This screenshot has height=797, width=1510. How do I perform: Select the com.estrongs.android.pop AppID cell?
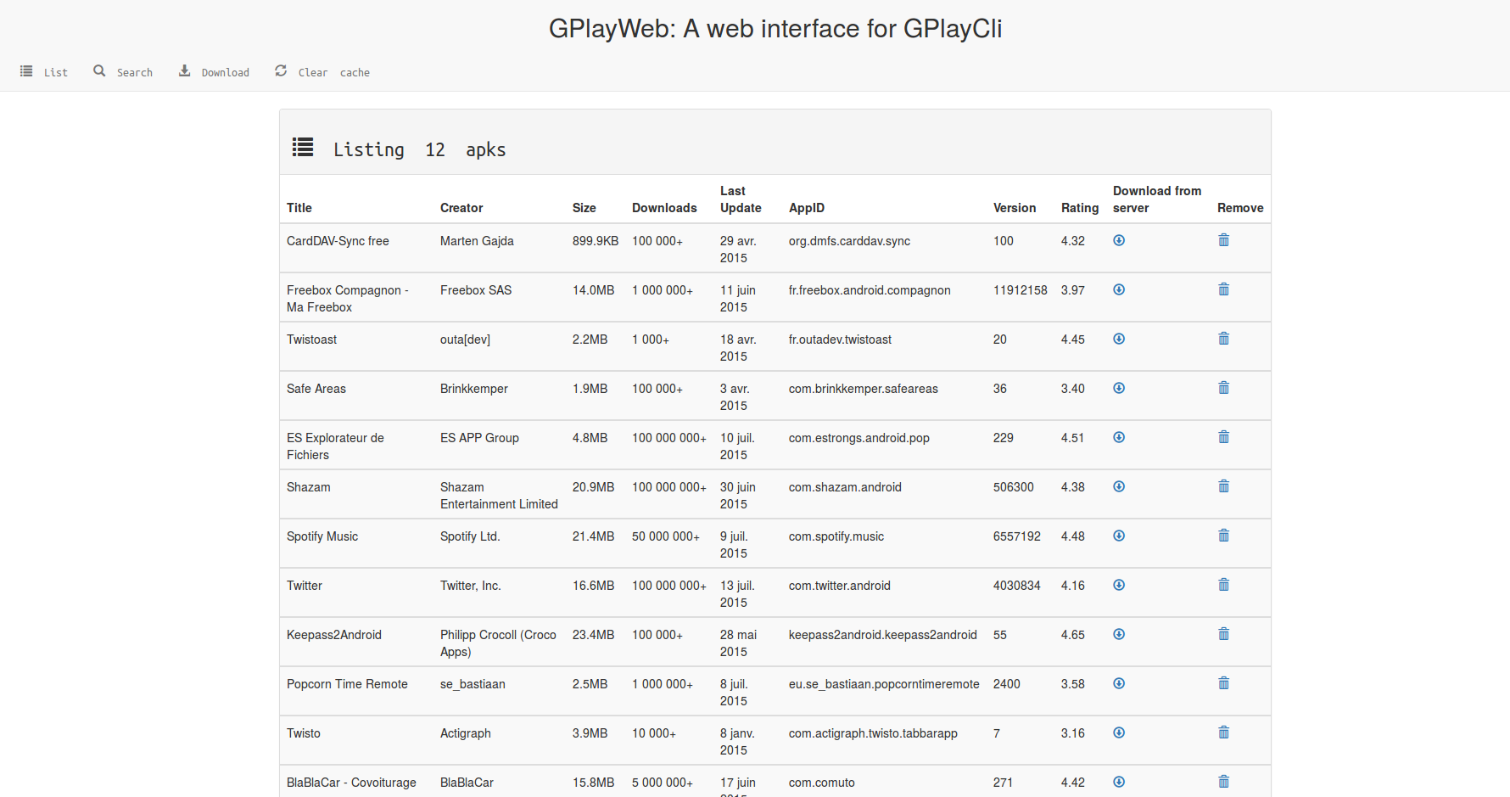pyautogui.click(x=859, y=438)
